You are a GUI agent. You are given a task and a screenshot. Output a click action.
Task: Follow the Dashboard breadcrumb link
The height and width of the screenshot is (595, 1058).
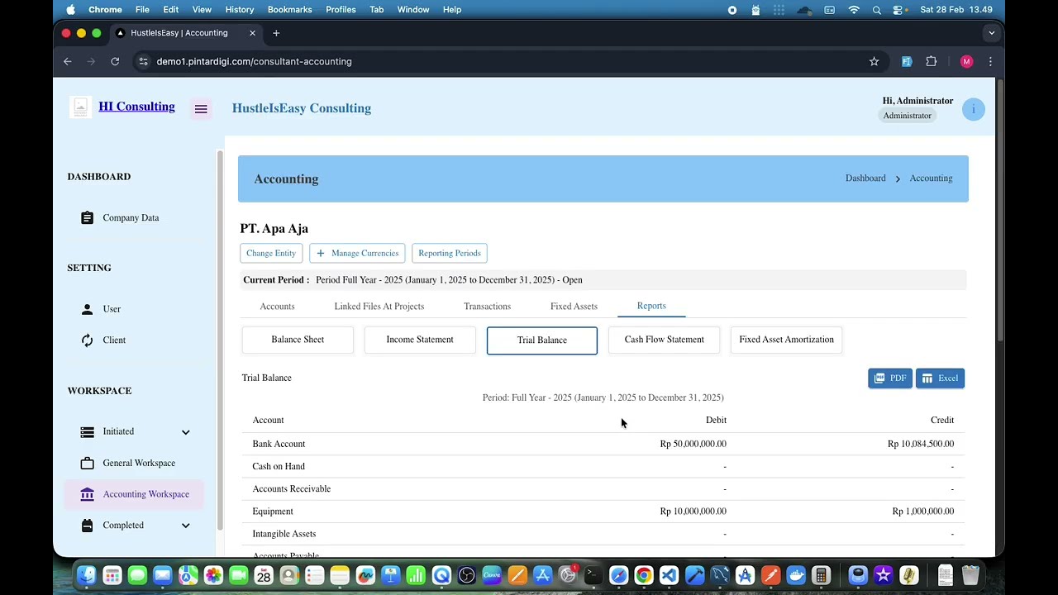coord(865,178)
